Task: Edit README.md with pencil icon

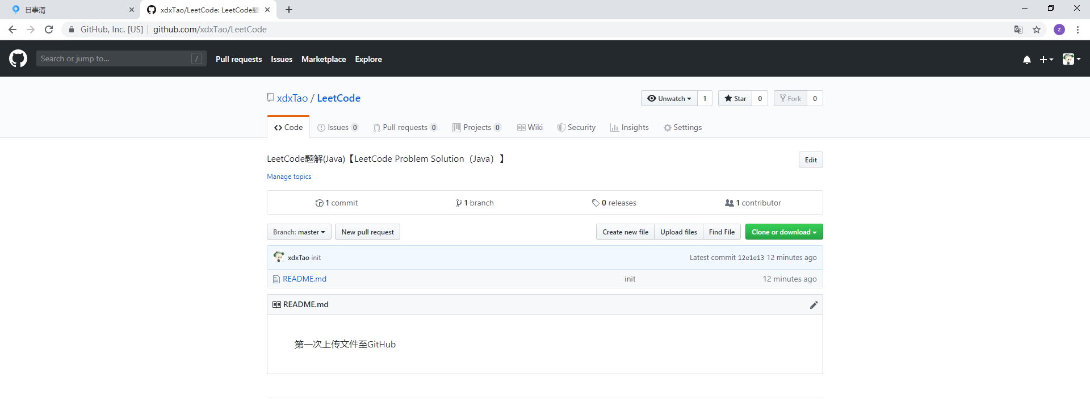Action: (814, 305)
